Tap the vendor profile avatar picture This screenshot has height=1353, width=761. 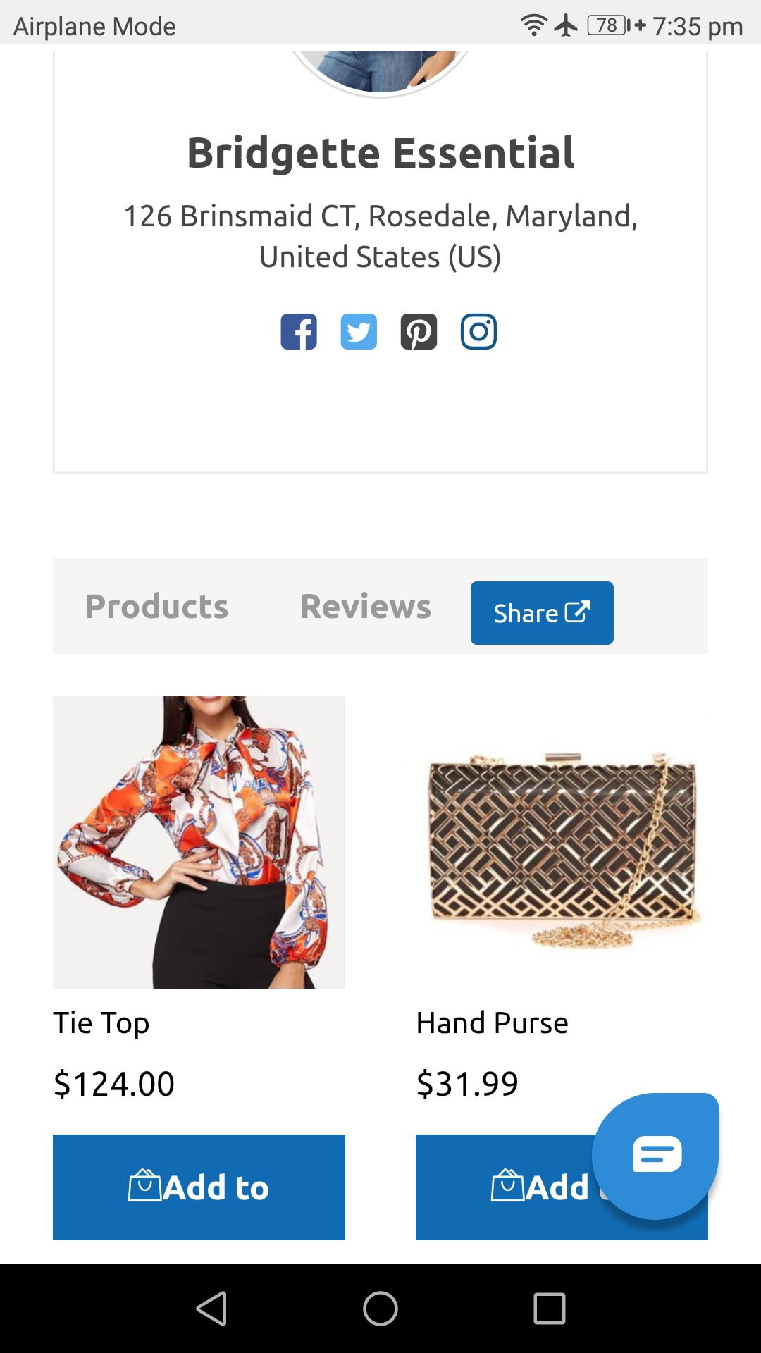380,70
